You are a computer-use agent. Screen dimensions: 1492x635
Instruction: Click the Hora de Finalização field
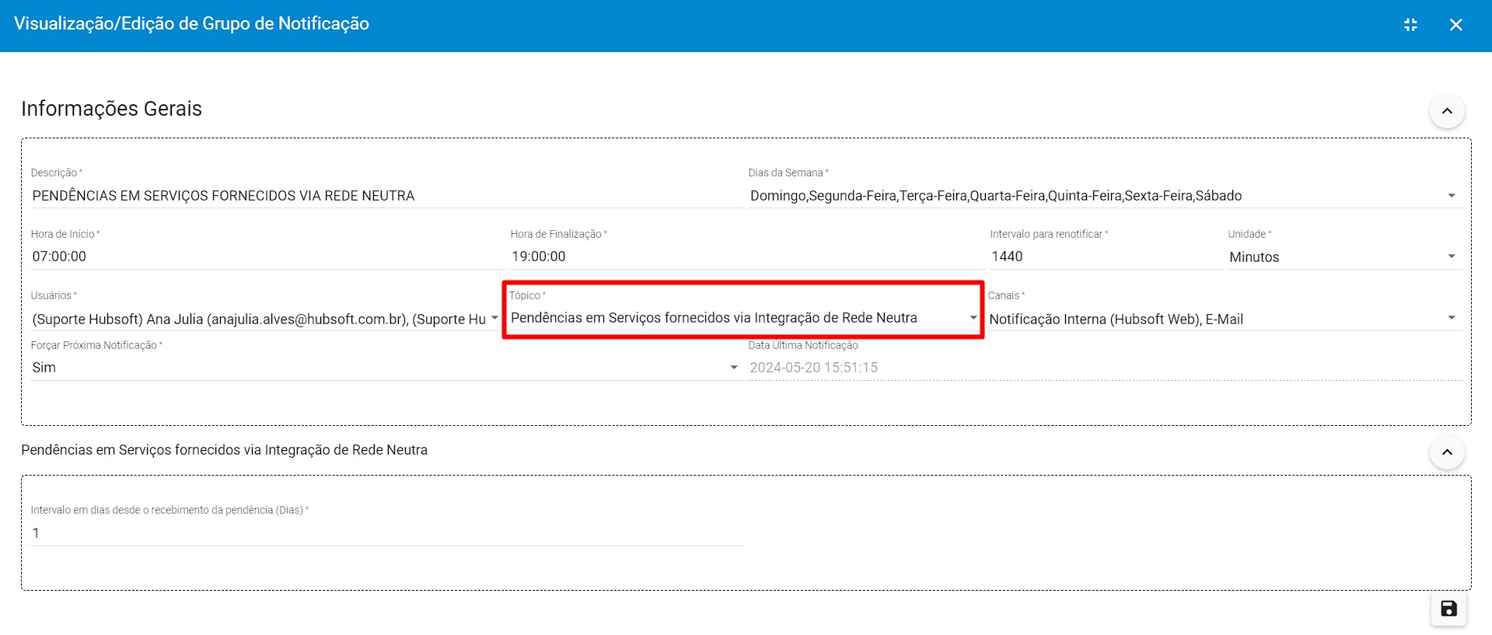click(x=747, y=256)
